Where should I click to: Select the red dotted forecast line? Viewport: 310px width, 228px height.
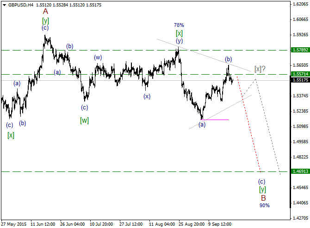tap(249, 124)
